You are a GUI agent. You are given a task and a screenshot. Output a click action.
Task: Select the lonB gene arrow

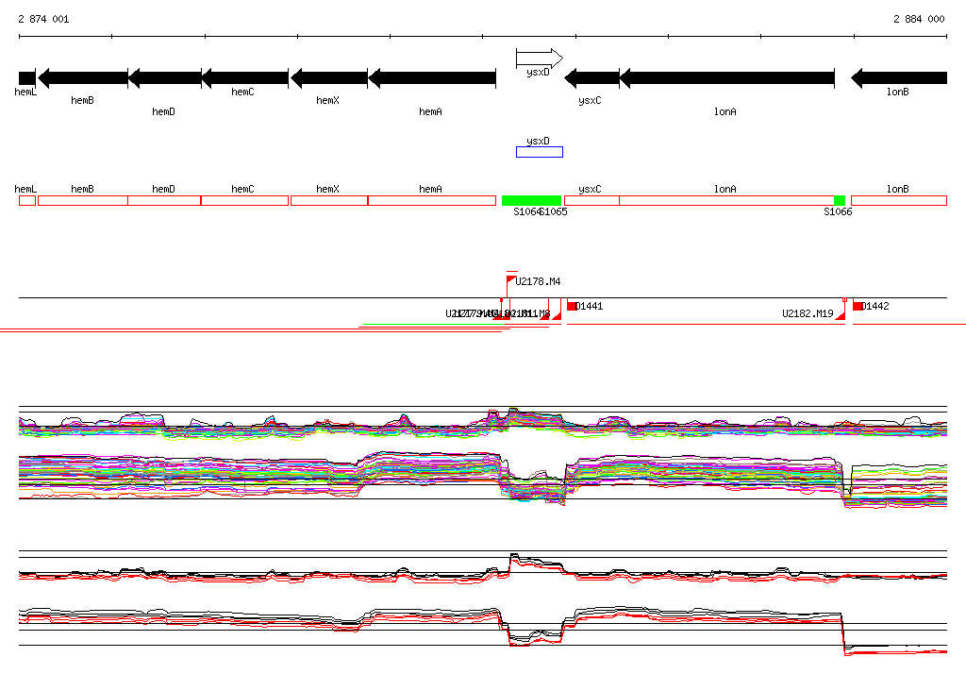tap(899, 78)
